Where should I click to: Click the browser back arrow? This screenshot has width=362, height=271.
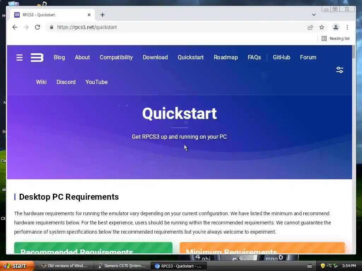point(15,27)
